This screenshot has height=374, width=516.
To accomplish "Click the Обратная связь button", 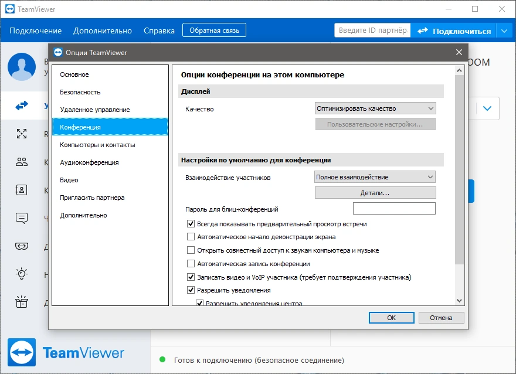I will [x=214, y=30].
